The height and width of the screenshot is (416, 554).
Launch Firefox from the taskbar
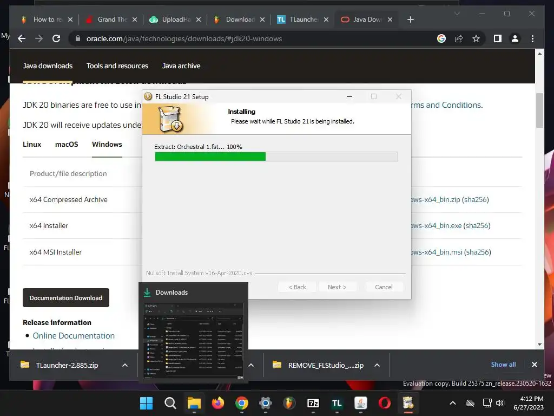(x=218, y=403)
